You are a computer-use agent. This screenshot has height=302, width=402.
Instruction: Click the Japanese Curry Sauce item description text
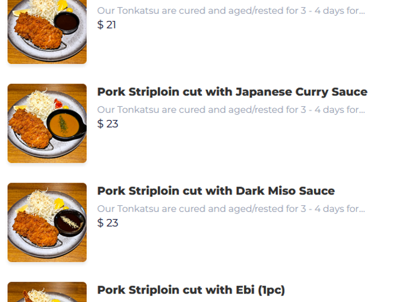pyautogui.click(x=229, y=109)
